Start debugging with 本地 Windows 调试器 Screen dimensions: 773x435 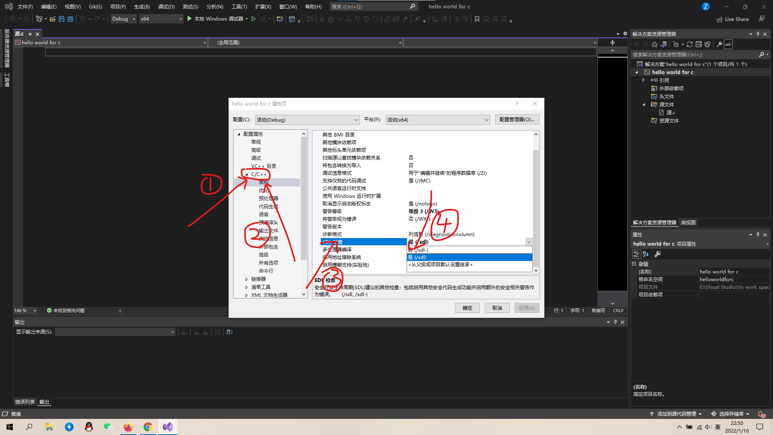pyautogui.click(x=217, y=19)
